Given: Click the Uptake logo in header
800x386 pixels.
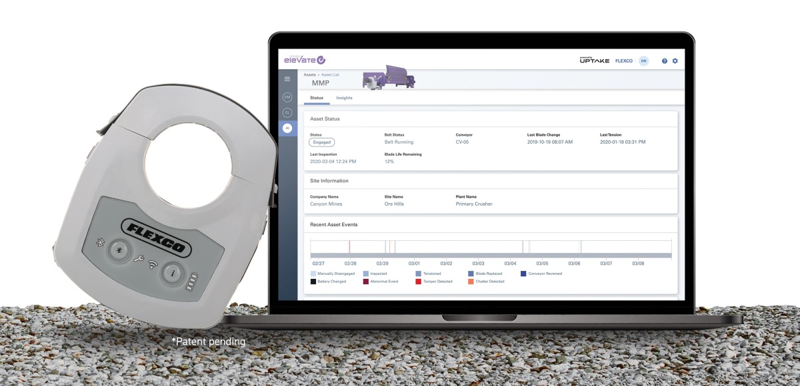Looking at the screenshot, I should coord(594,61).
